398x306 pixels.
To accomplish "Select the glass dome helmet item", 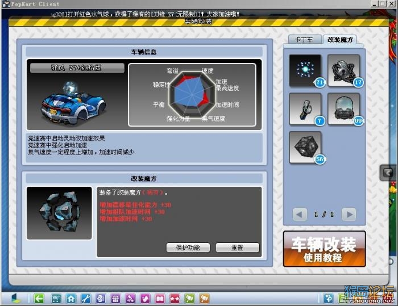I will 343,109.
